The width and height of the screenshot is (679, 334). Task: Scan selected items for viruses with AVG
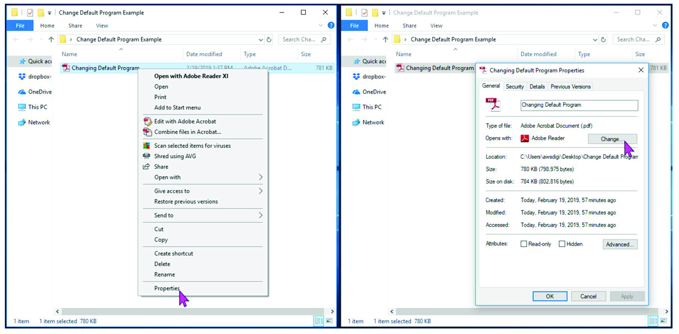[192, 145]
